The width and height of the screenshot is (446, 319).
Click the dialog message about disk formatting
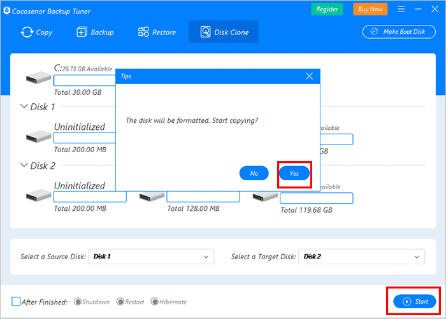click(192, 120)
